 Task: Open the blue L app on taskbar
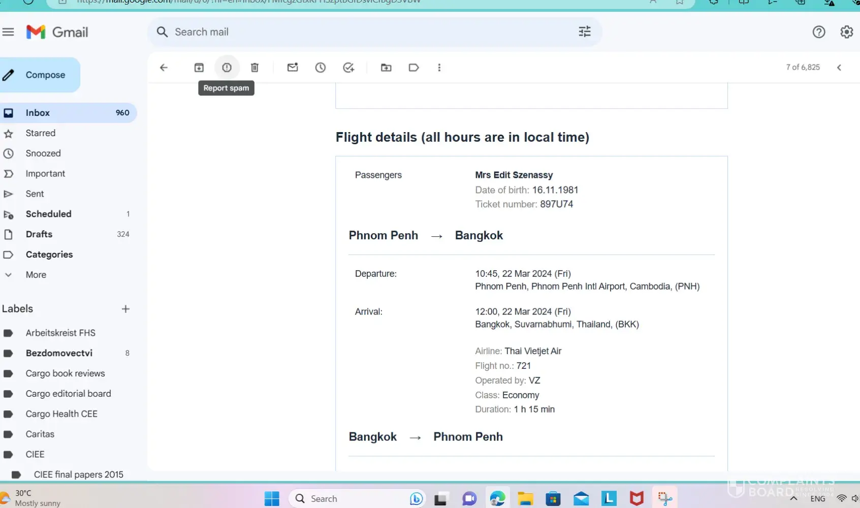pos(609,499)
